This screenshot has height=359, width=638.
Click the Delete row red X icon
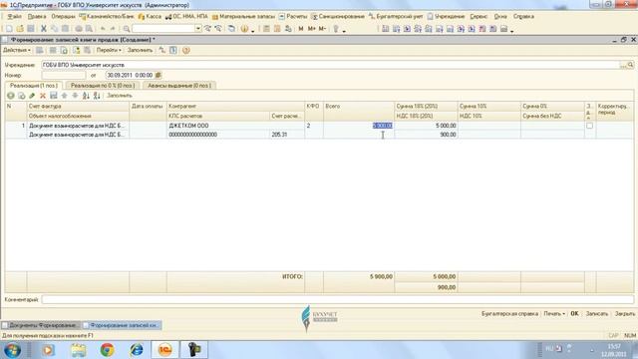(x=43, y=96)
